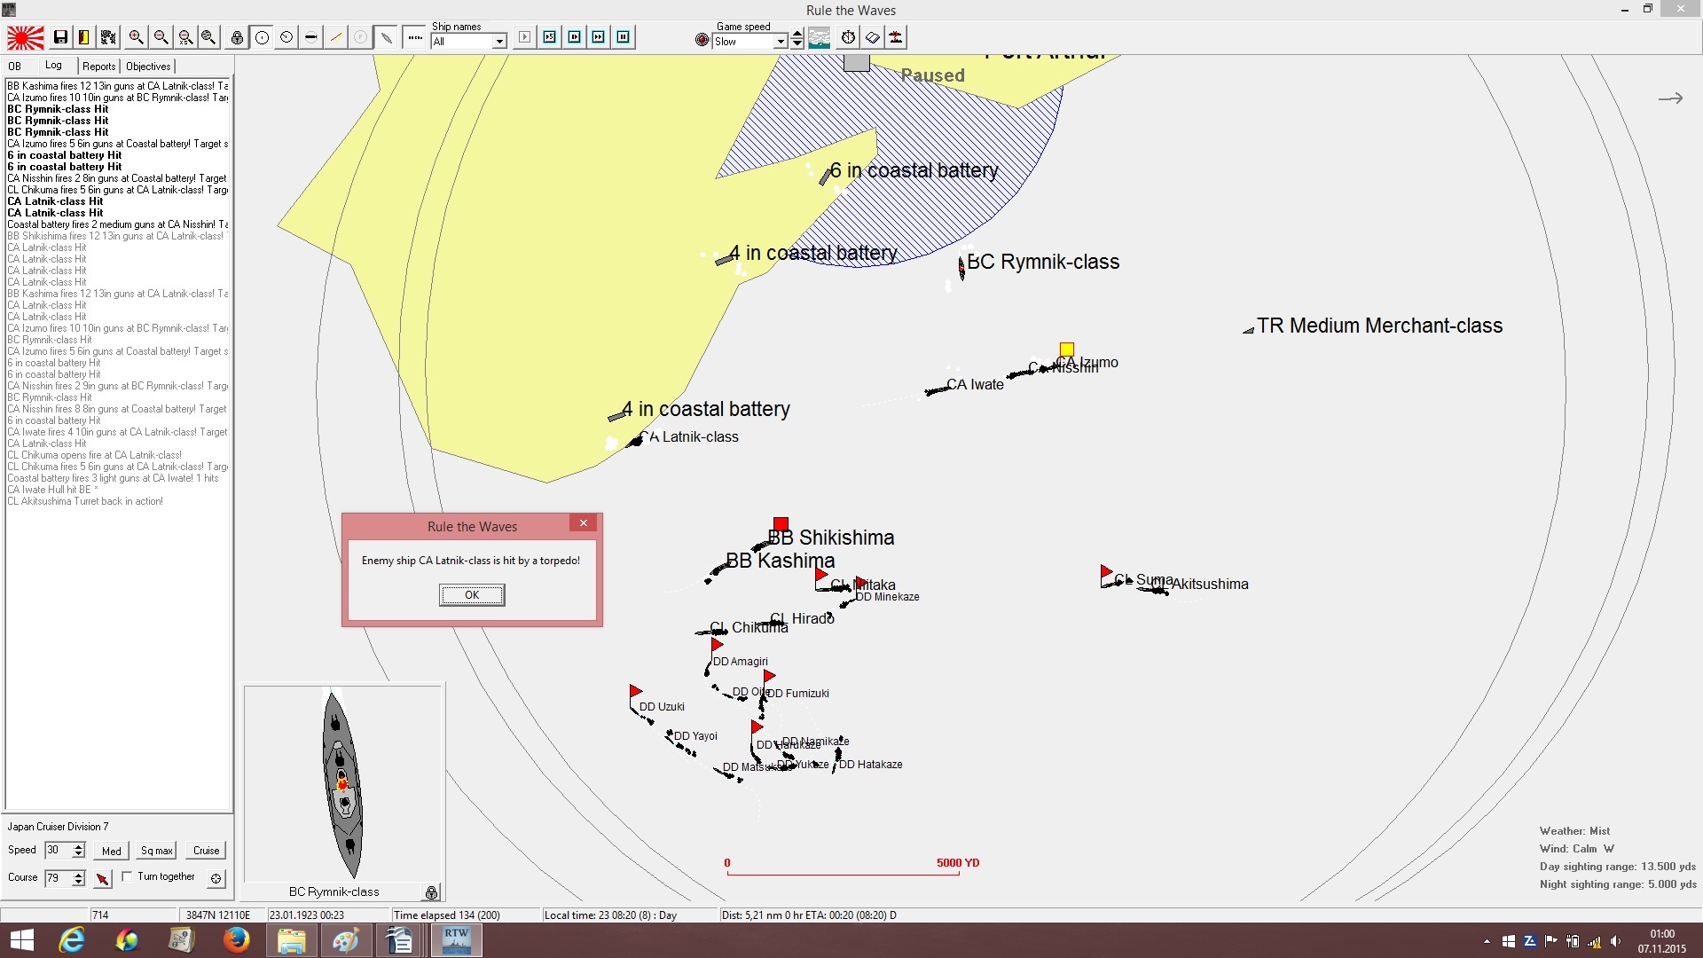Open the Reports tab
This screenshot has width=1703, height=958.
click(98, 67)
